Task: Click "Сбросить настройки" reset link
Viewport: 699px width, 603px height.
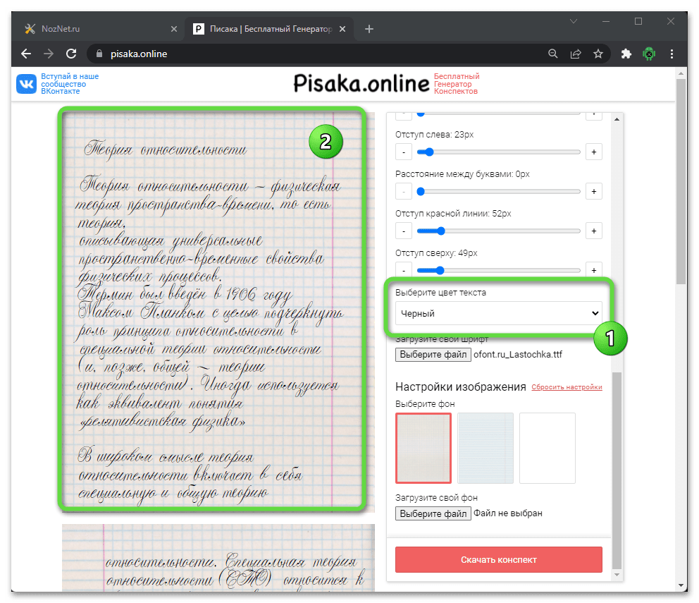Action: (x=567, y=387)
